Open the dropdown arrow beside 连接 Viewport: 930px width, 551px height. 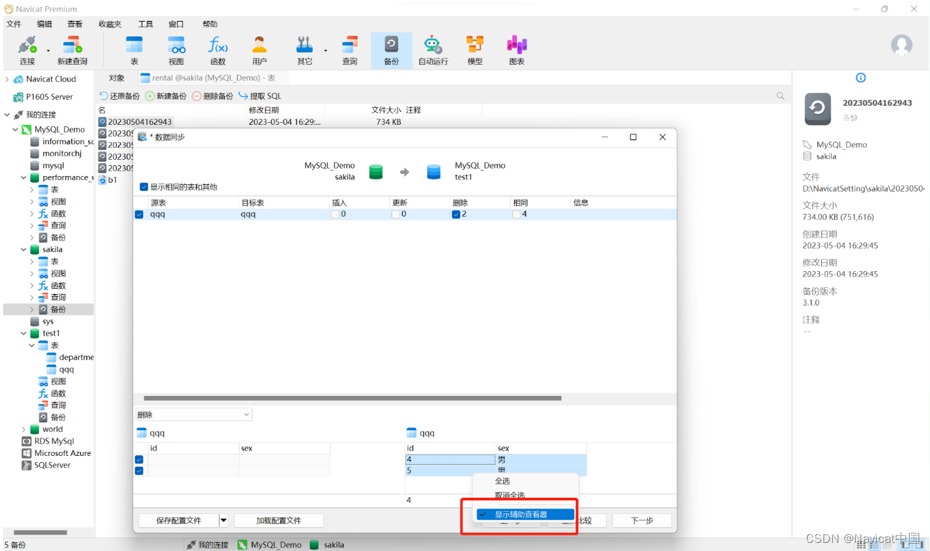[x=48, y=51]
